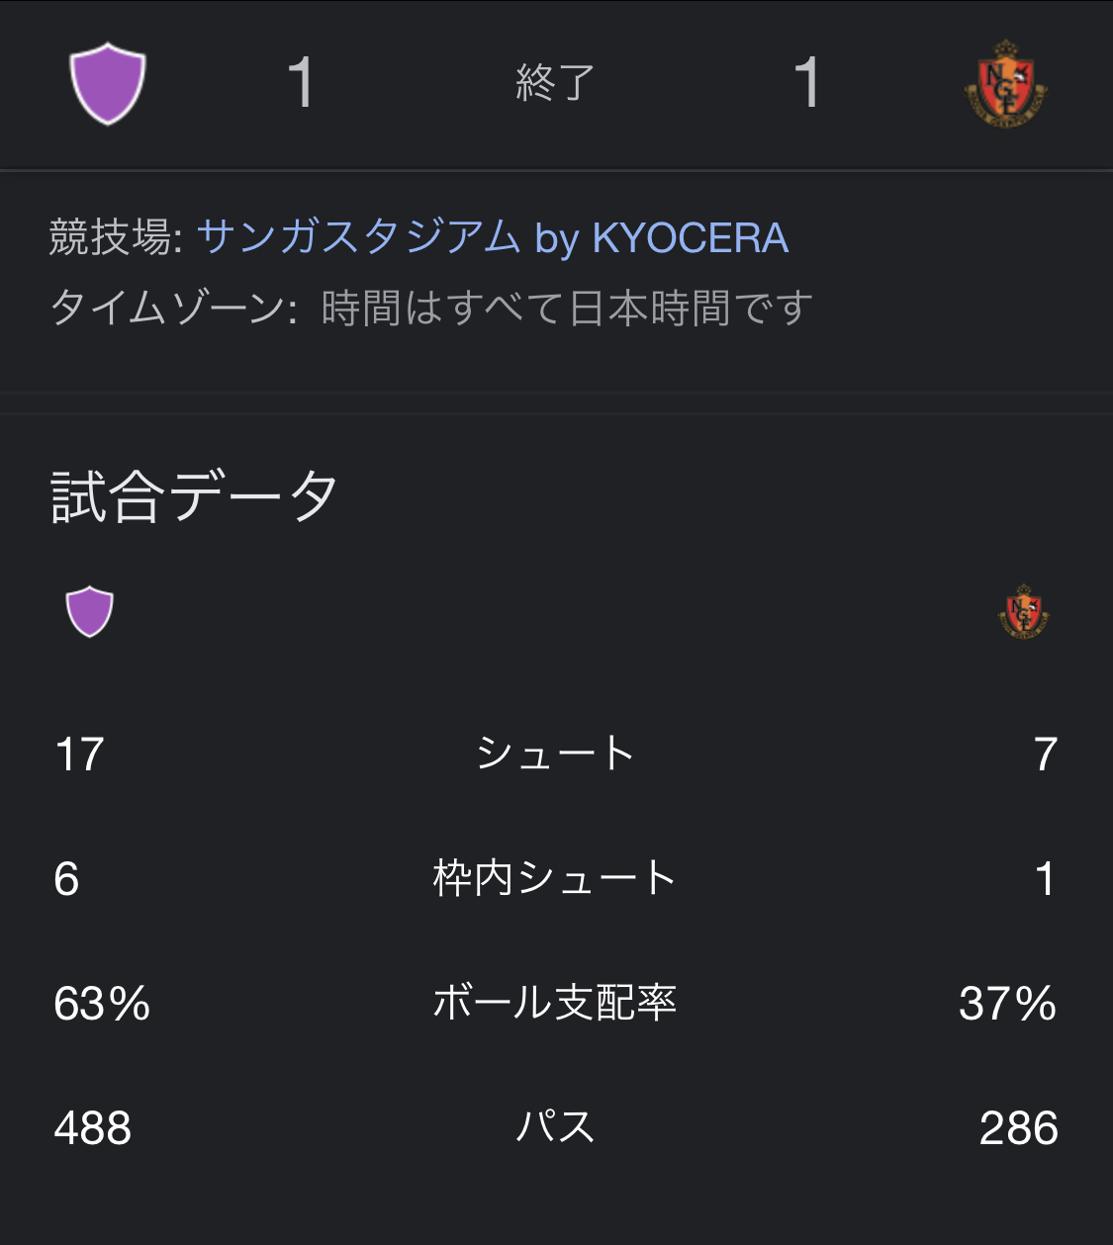Select the 試合データ heading
This screenshot has height=1245, width=1113.
[194, 495]
